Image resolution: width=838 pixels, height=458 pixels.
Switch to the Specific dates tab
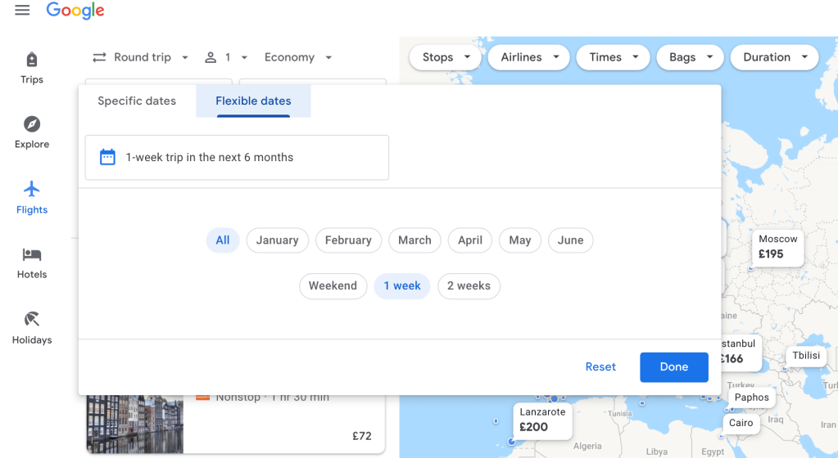[137, 101]
